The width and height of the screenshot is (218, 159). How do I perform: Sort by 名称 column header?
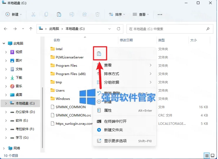click(x=57, y=40)
